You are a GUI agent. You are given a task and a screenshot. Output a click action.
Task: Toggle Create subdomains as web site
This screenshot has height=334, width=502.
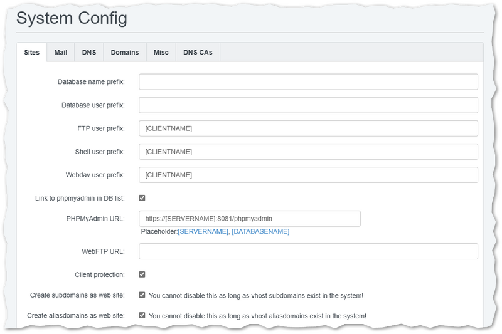tap(142, 295)
